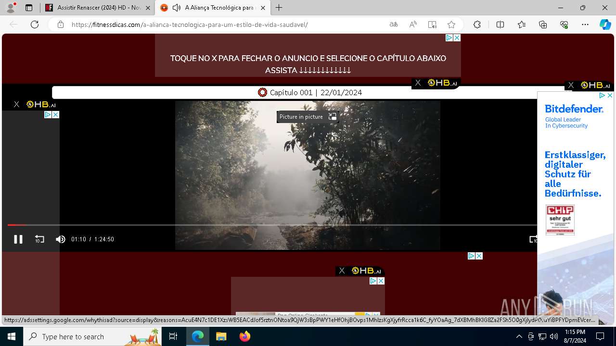Image resolution: width=616 pixels, height=346 pixels.
Task: Open Copilot sidebar
Action: click(x=605, y=25)
